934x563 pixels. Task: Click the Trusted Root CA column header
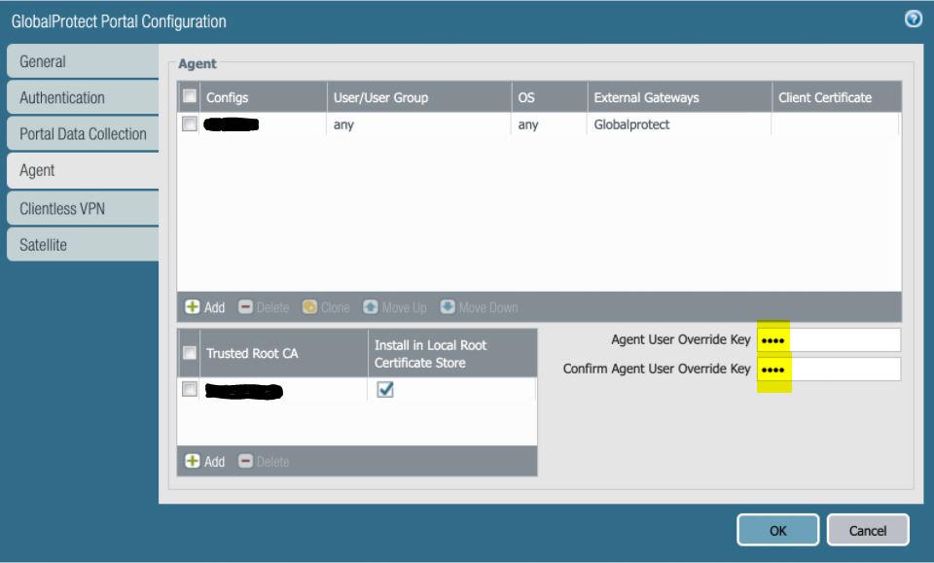tap(283, 353)
